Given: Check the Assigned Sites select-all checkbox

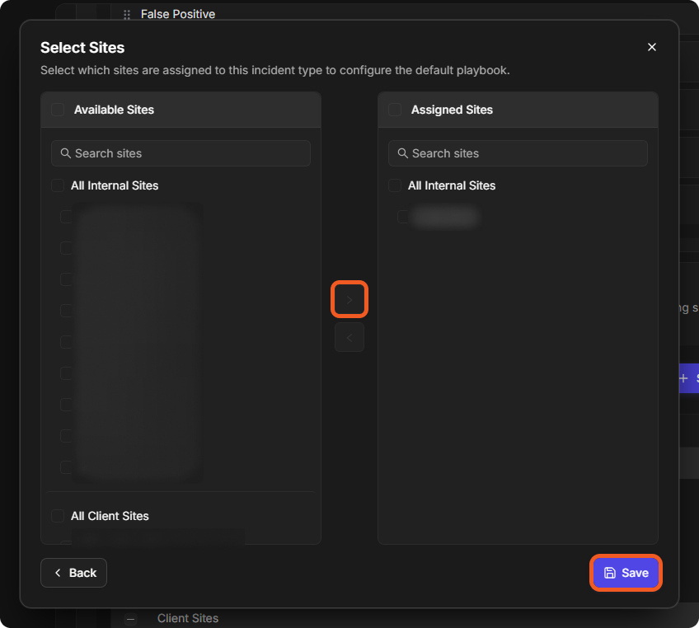Looking at the screenshot, I should (x=395, y=110).
